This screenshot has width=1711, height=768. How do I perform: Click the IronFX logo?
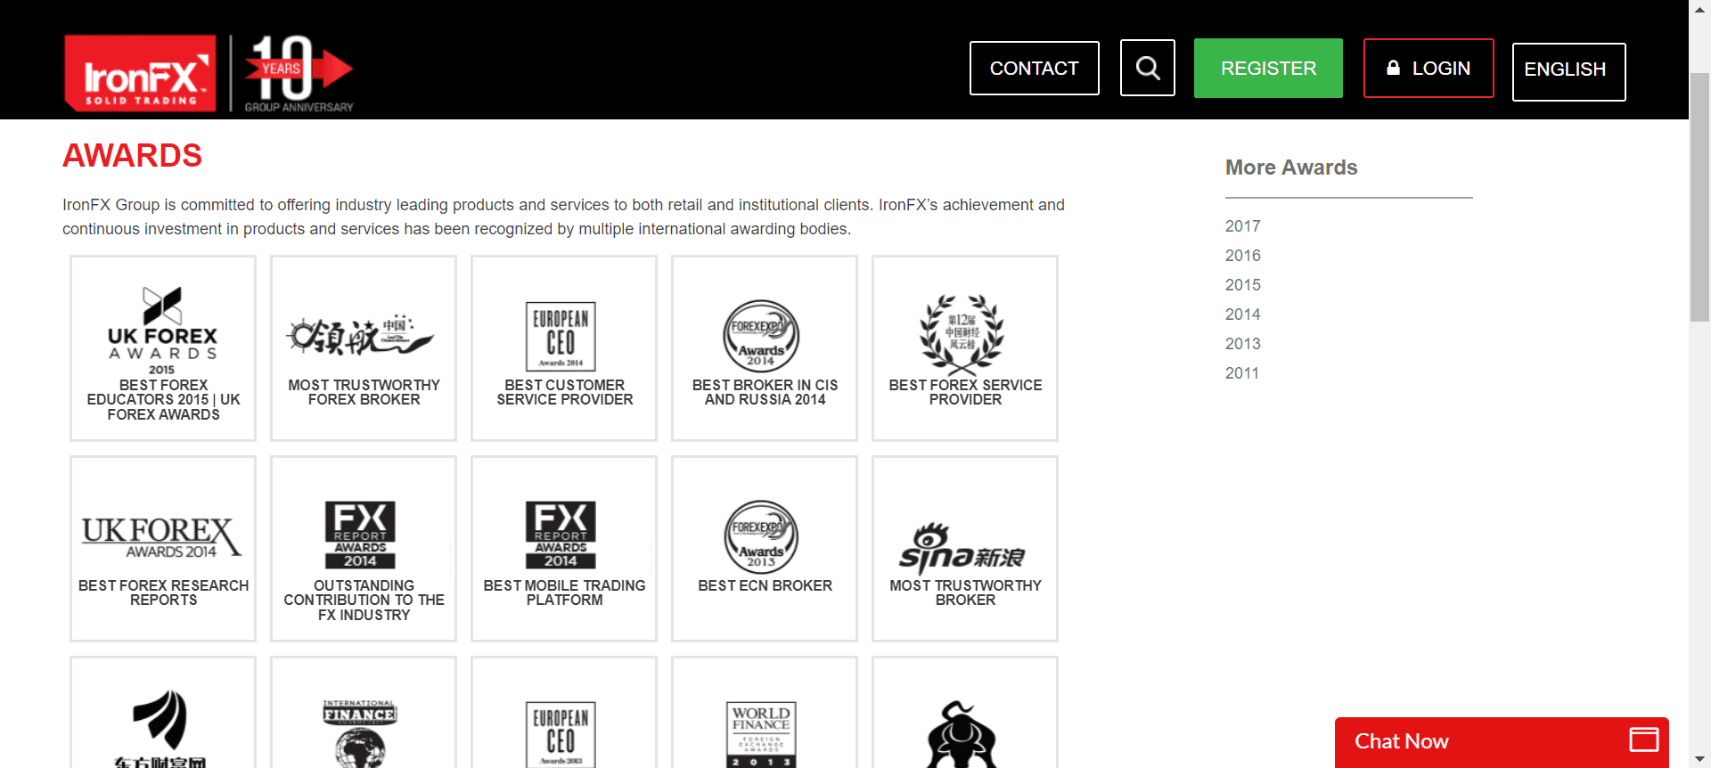coord(140,73)
